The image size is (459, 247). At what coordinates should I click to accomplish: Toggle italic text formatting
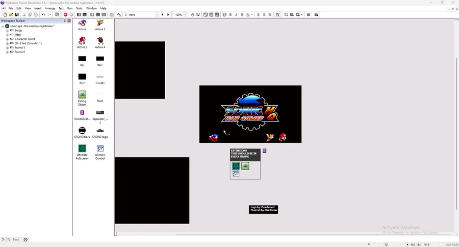click(x=236, y=15)
